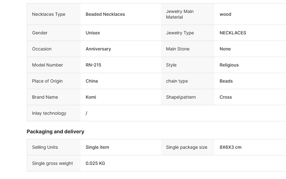Click the 'Inlay technology' label
Image resolution: width=286 pixels, height=179 pixels.
click(x=49, y=113)
